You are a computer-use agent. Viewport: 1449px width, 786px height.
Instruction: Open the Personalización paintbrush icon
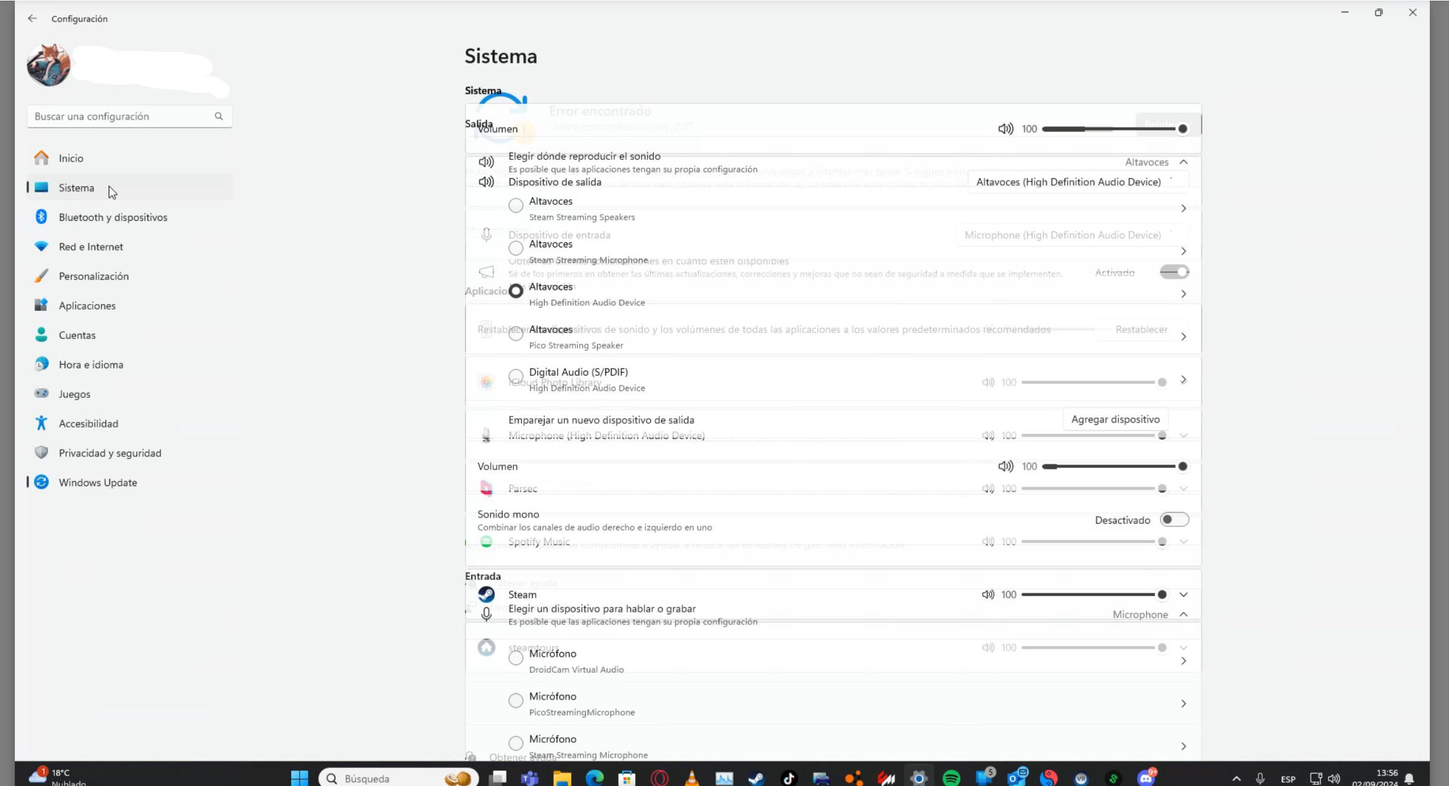point(41,276)
